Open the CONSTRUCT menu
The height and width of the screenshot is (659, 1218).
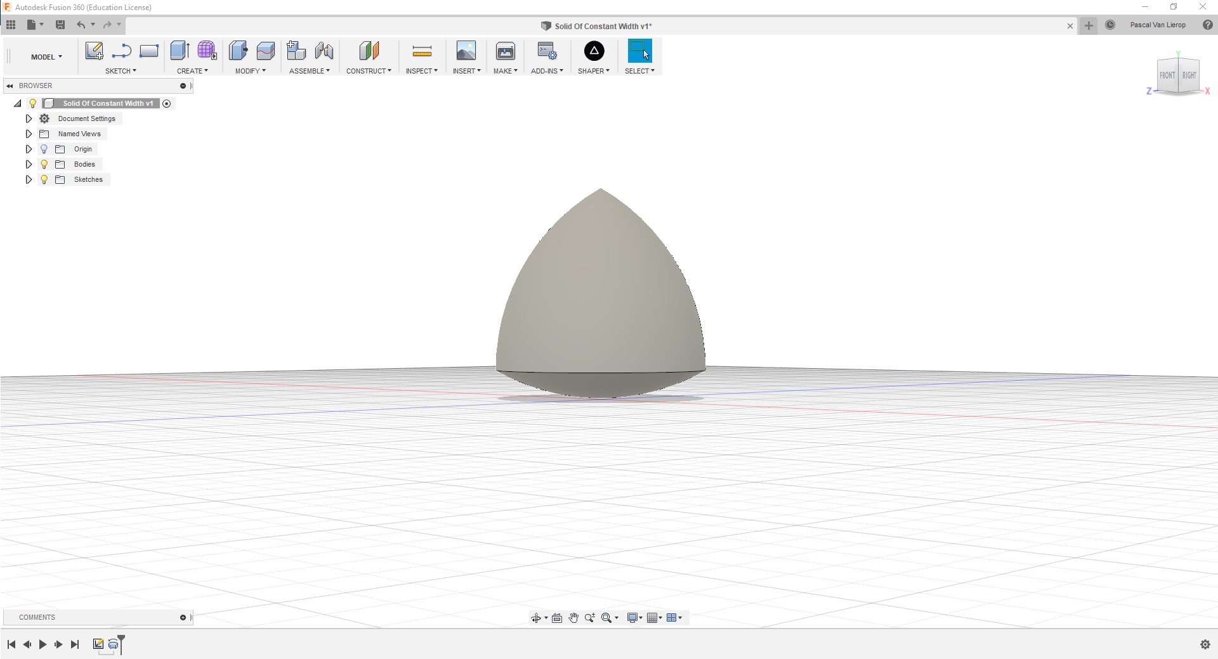(x=368, y=71)
